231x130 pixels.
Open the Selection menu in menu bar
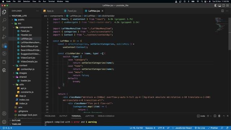click(26, 1)
